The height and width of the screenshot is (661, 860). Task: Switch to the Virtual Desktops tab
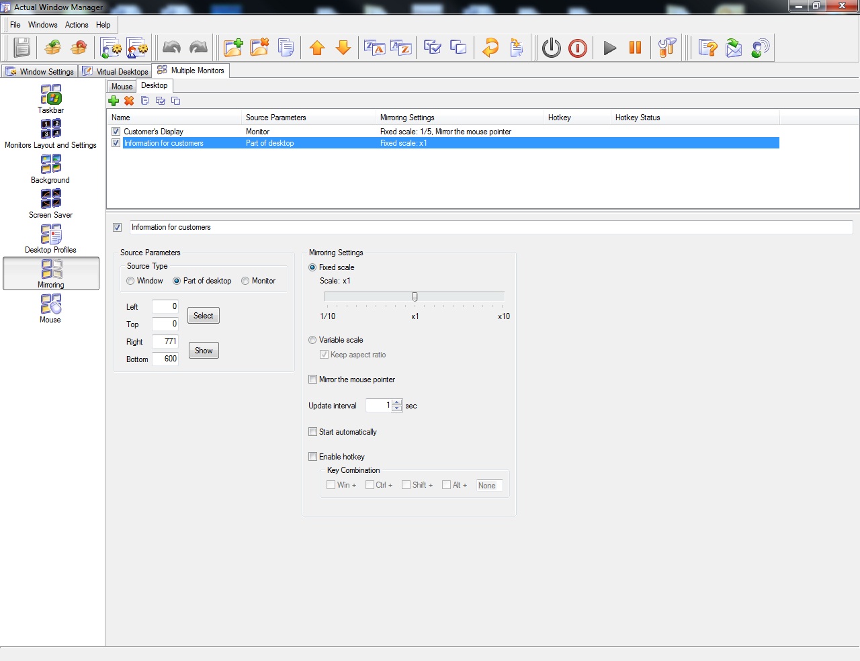coord(115,71)
